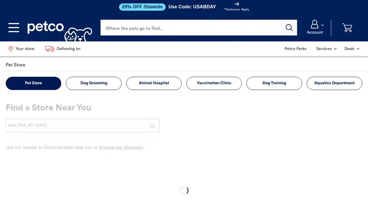368x207 pixels.
Task: Click the magnifier in store locator field
Action: tap(153, 126)
